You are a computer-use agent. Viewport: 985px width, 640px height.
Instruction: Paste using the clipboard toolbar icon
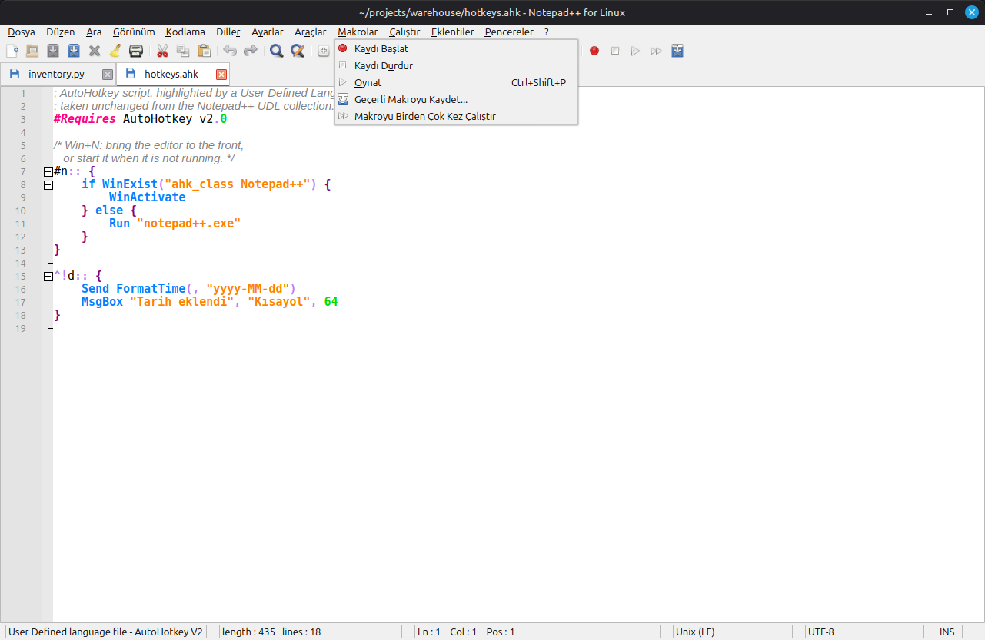204,51
